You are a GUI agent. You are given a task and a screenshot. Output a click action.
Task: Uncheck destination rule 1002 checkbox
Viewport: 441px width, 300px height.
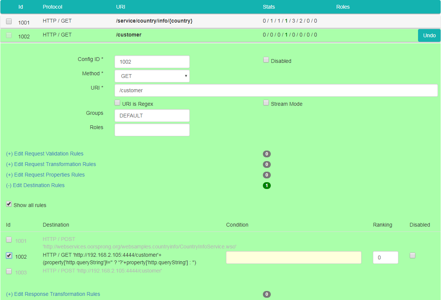[x=9, y=256]
